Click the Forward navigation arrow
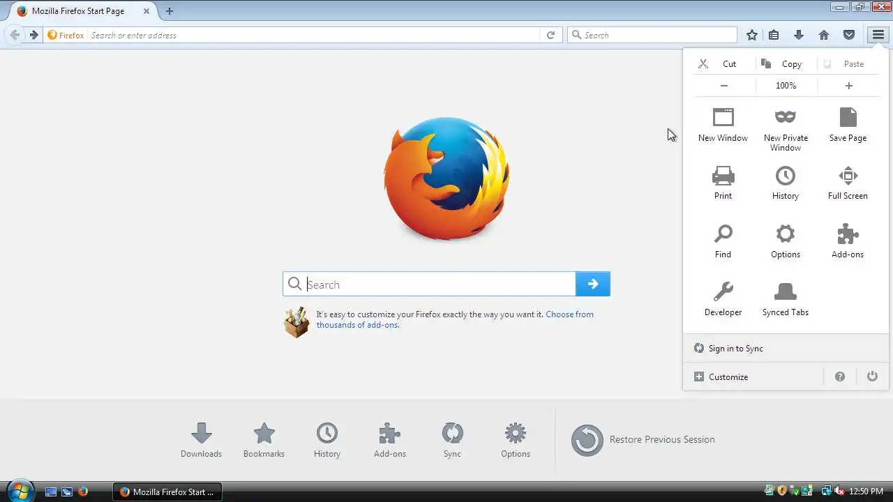This screenshot has height=502, width=893. coord(33,35)
